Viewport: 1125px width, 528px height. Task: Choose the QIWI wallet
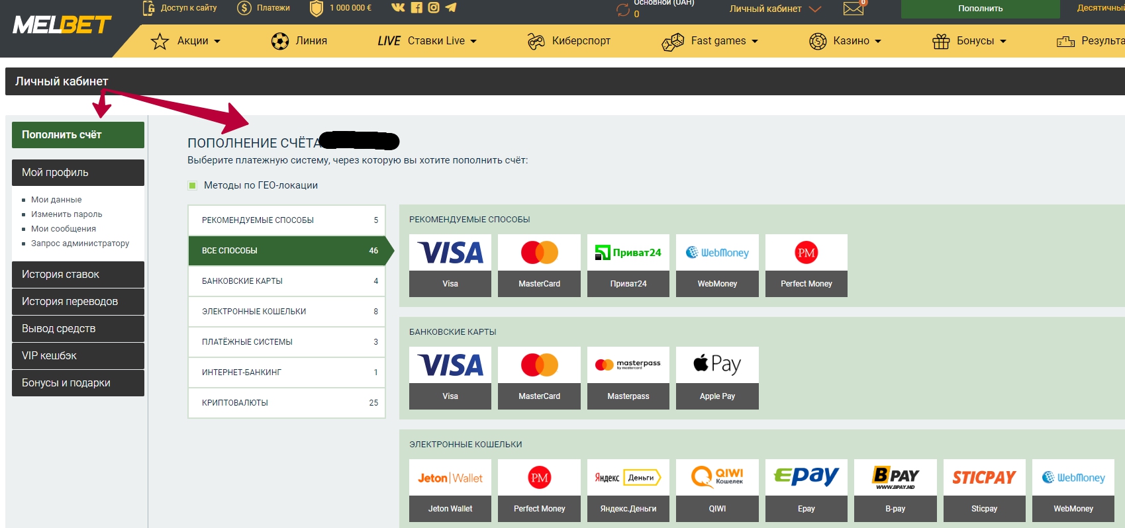pos(717,490)
